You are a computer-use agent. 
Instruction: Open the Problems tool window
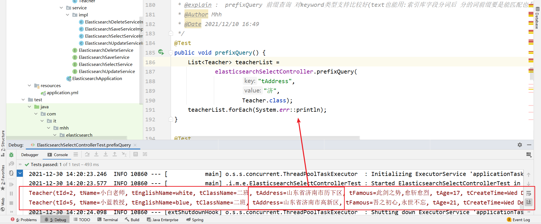pos(24,220)
